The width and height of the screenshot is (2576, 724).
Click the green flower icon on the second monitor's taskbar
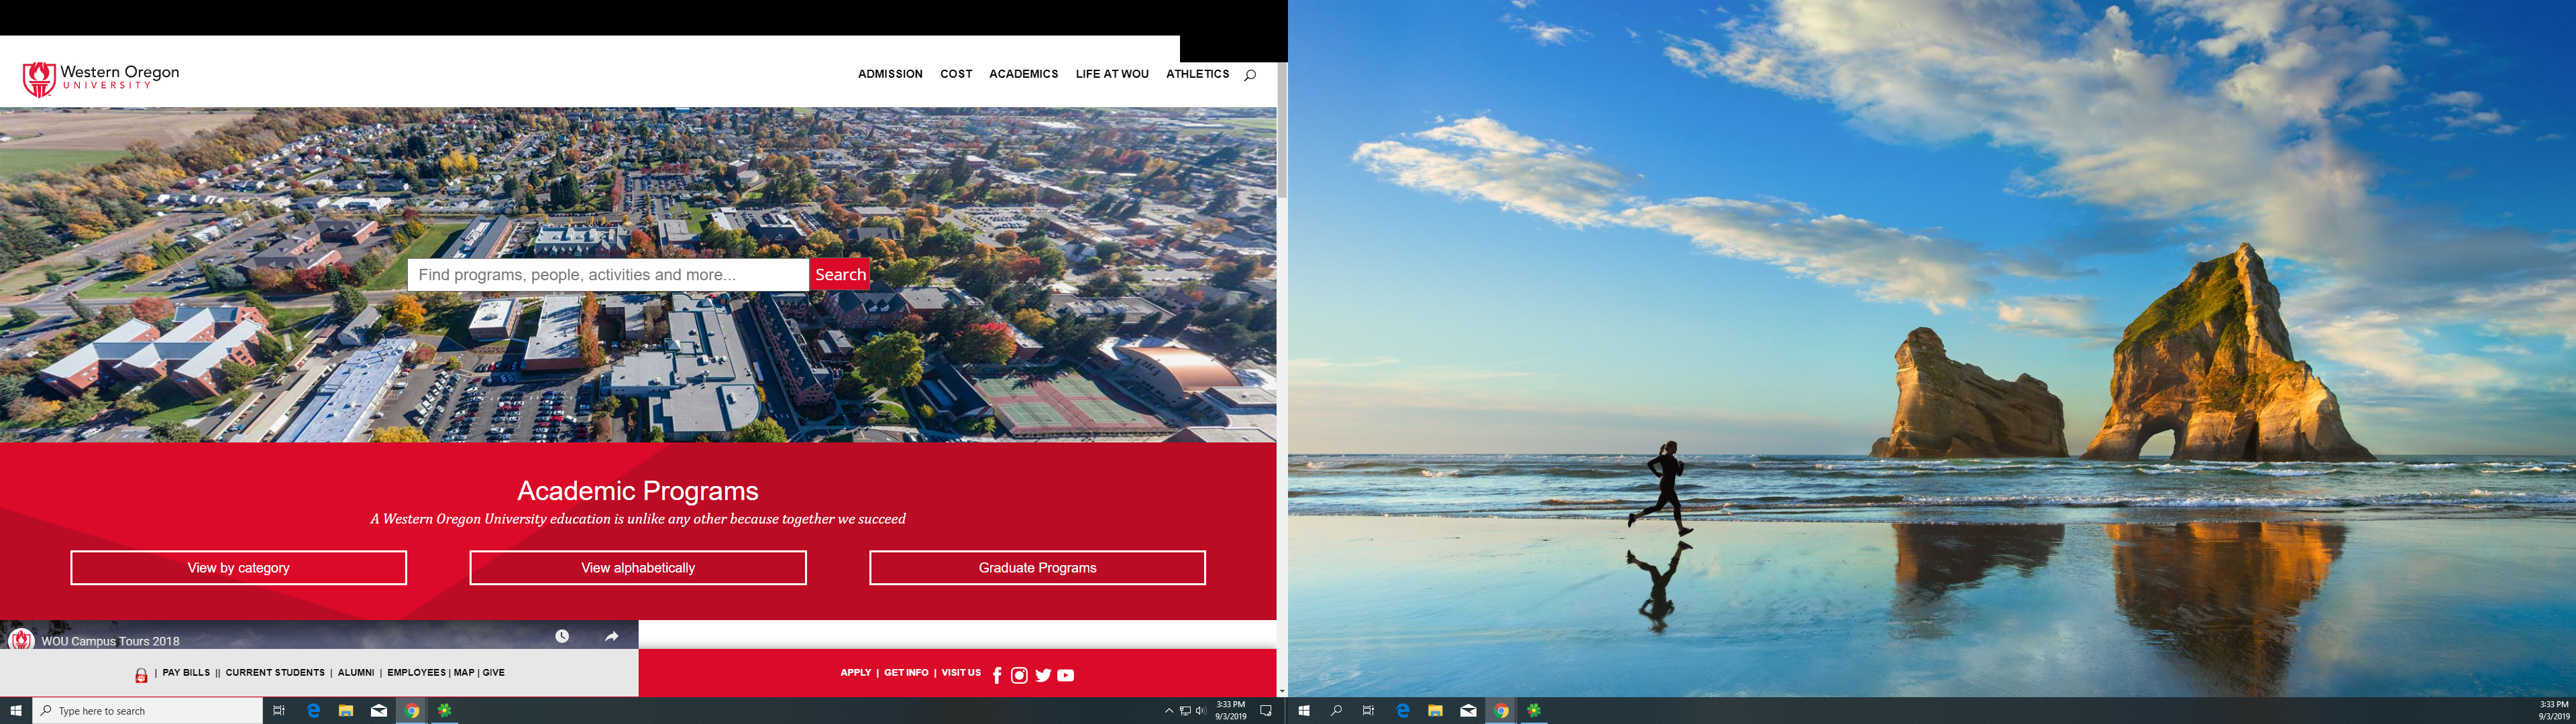coord(1534,711)
